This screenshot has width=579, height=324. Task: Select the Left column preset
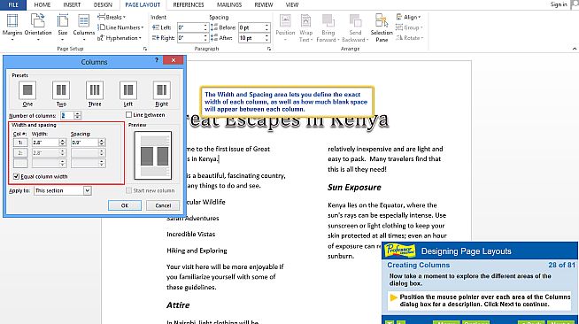(x=128, y=93)
